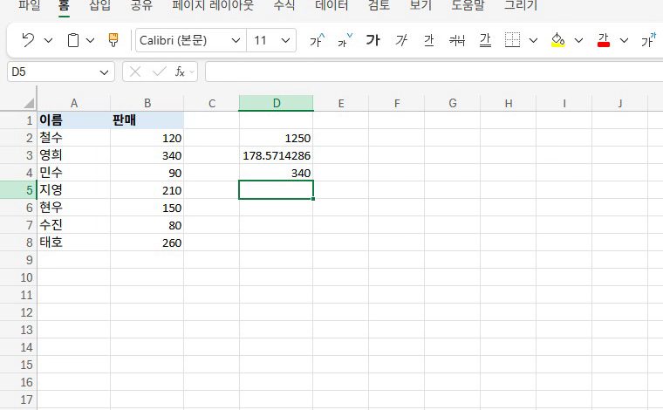663x410 pixels.
Task: Apply the red font color icon
Action: [604, 40]
